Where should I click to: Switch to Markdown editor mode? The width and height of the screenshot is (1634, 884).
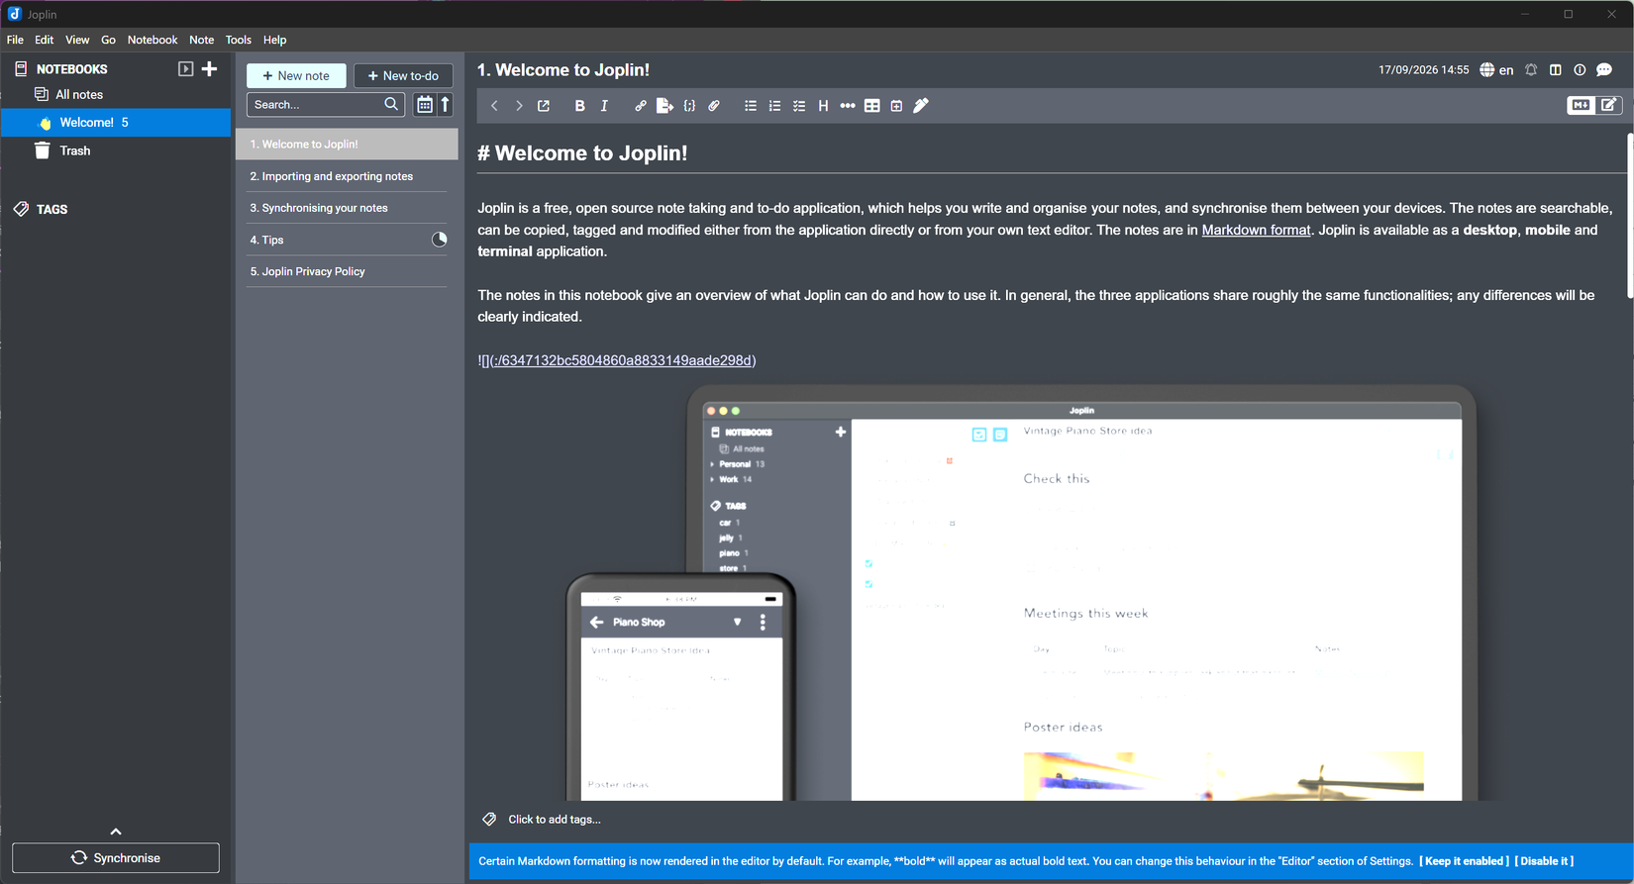click(x=1581, y=105)
